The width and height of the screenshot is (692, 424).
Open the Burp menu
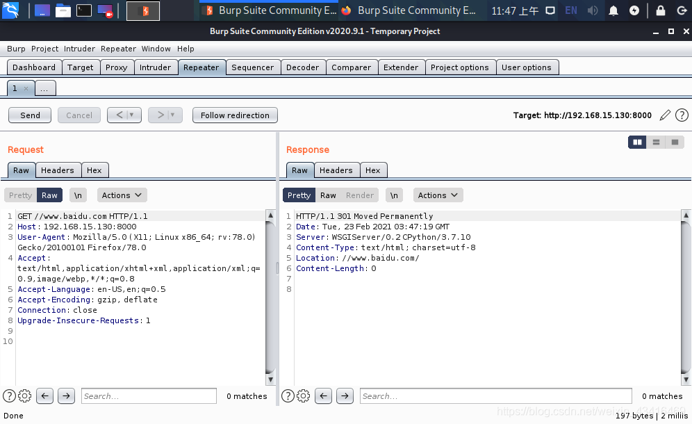click(16, 49)
